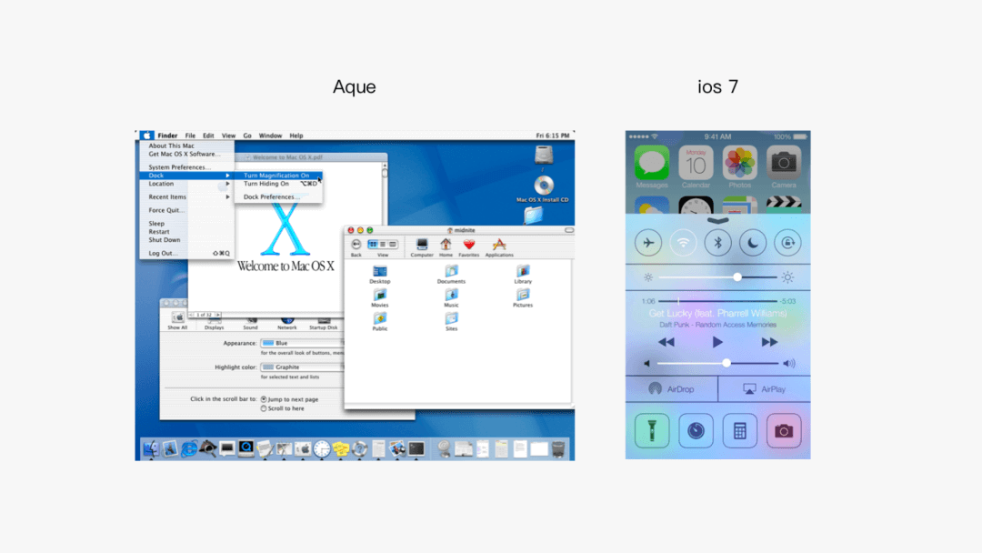
Task: Click Turn Magnification On
Action: click(279, 176)
